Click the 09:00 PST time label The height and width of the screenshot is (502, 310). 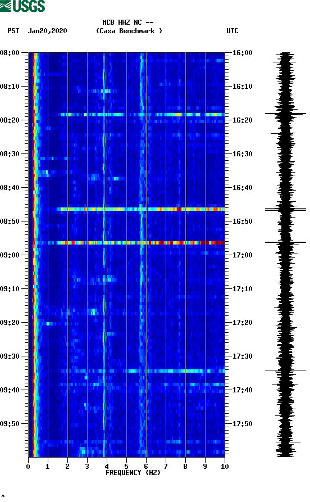click(10, 255)
